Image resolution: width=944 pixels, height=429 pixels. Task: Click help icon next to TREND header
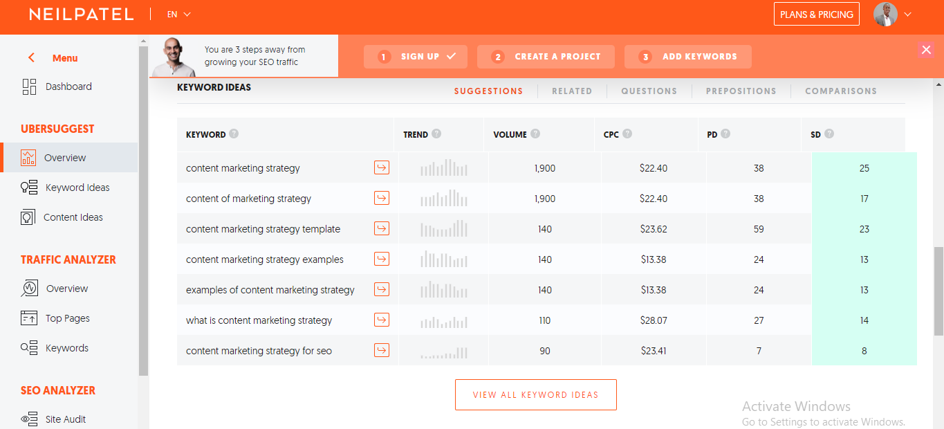coord(436,134)
